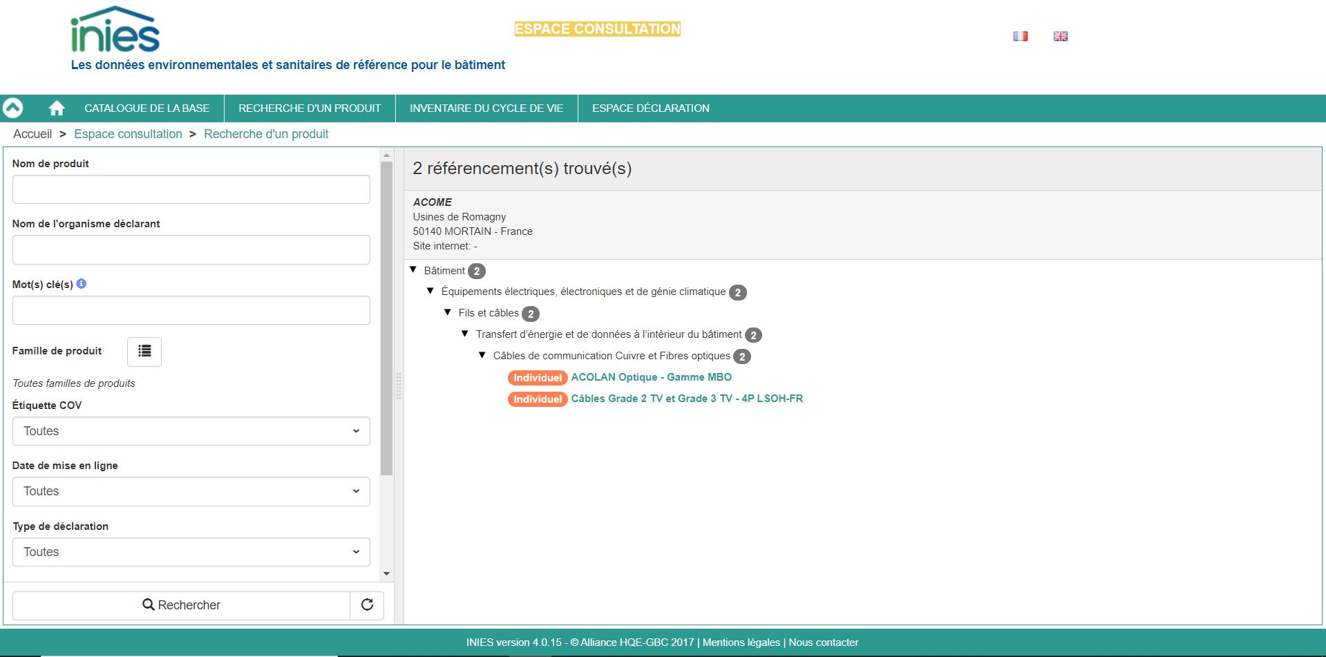Collapse the Fils et câbles node
This screenshot has width=1326, height=657.
pyautogui.click(x=448, y=313)
